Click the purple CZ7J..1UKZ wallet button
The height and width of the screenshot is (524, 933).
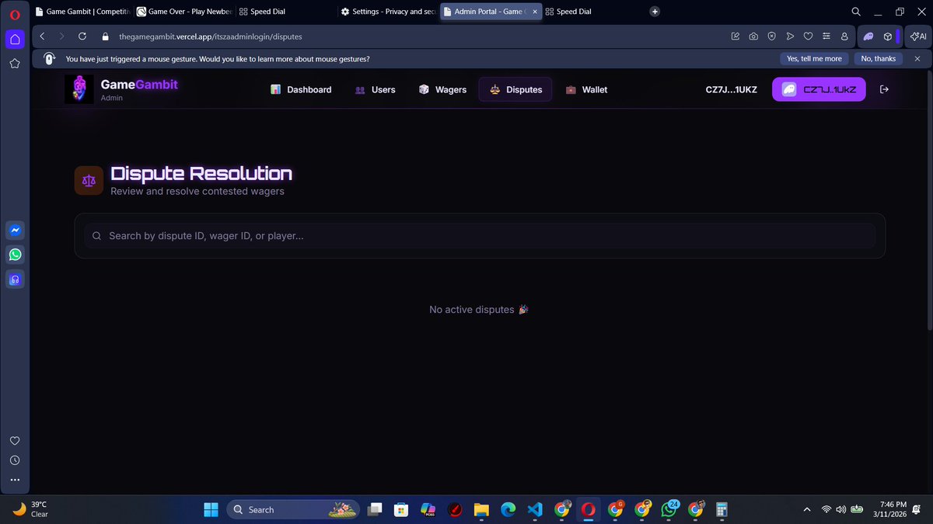[x=819, y=89]
